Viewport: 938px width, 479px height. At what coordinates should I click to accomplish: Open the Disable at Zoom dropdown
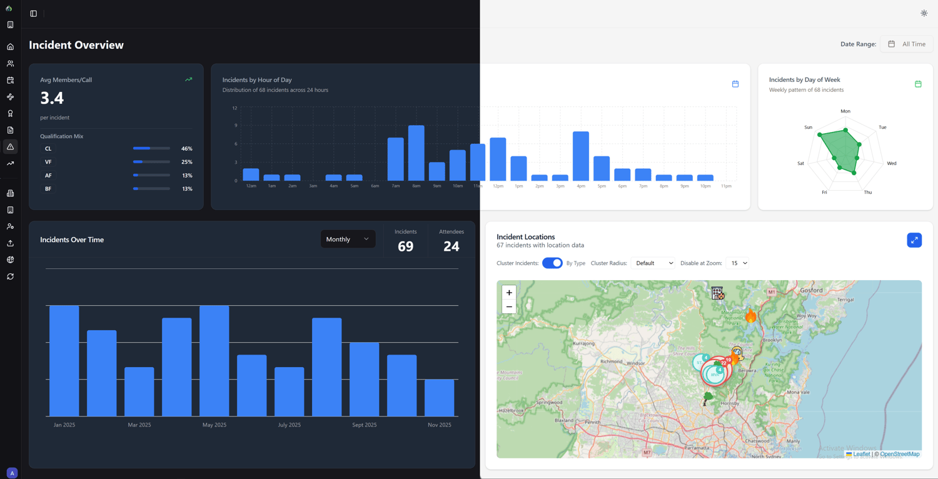[738, 263]
